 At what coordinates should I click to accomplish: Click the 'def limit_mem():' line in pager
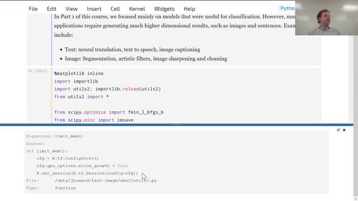[x=47, y=151]
